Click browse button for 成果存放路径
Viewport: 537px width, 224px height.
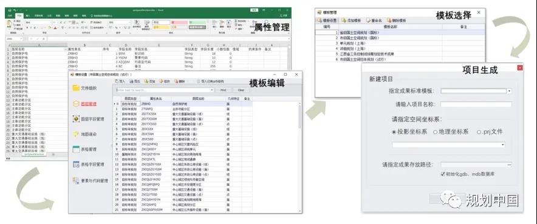coord(510,165)
